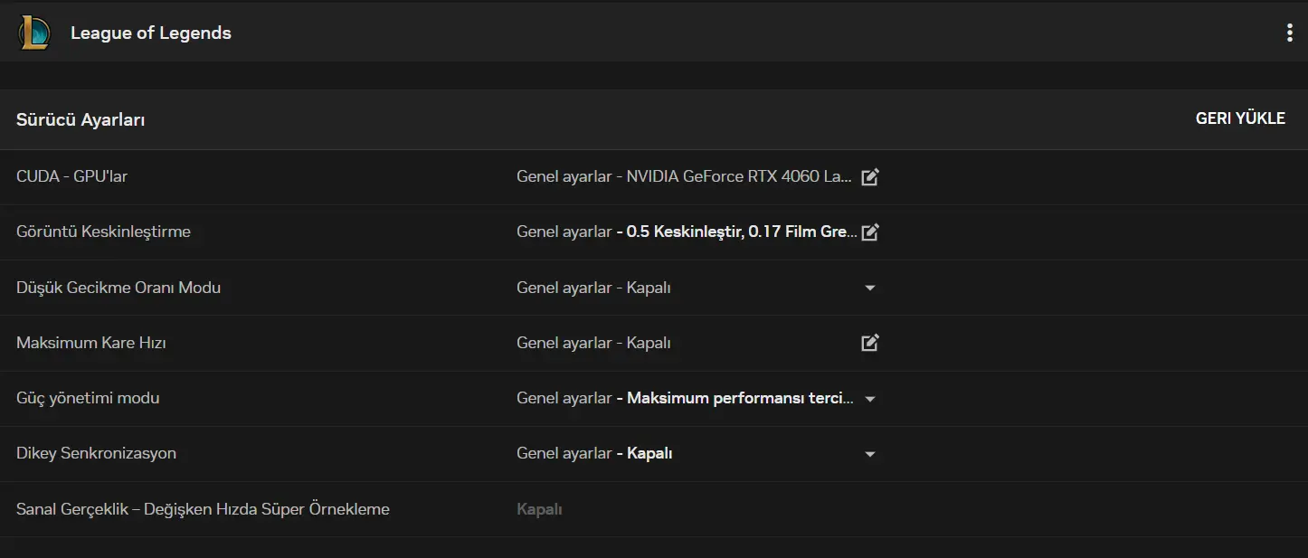Click the Kapalı value of Dikey Senkronizasyon
This screenshot has height=558, width=1308.
pos(649,453)
